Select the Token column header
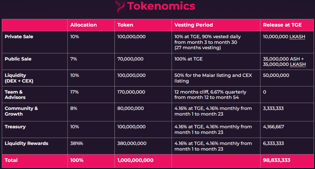The image size is (315, 169). click(125, 25)
